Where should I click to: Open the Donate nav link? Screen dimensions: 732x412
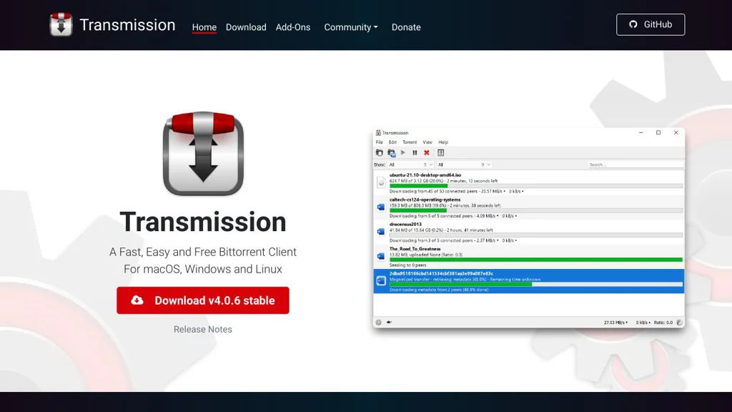coord(406,27)
